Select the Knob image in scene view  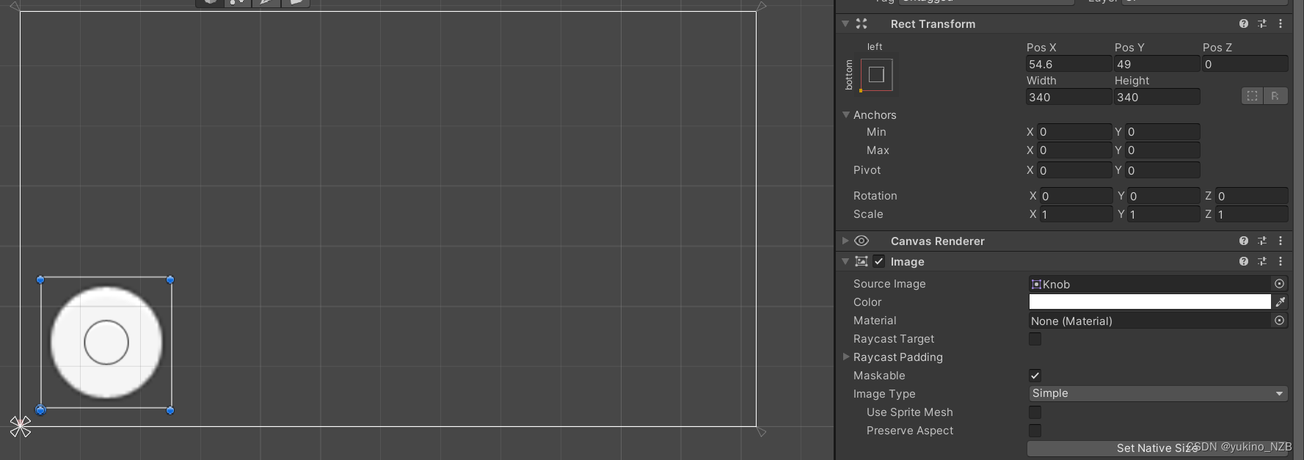point(106,343)
